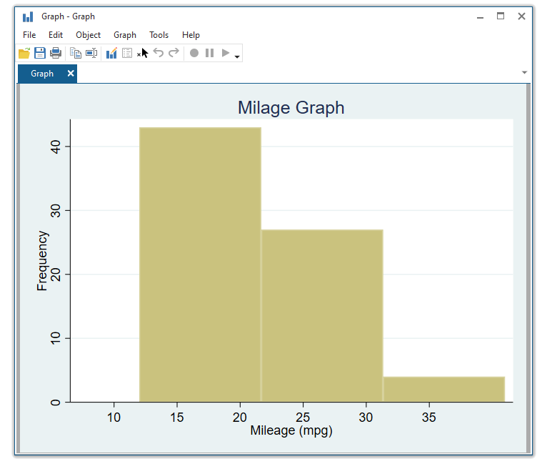The image size is (547, 464).
Task: Open the Object menu
Action: [x=88, y=35]
